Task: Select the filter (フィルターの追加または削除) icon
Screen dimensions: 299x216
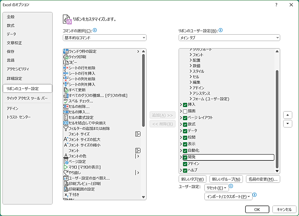Action: (66, 129)
